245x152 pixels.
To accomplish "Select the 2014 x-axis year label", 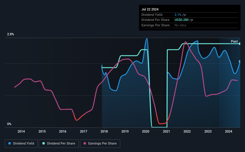I will coord(21,131).
